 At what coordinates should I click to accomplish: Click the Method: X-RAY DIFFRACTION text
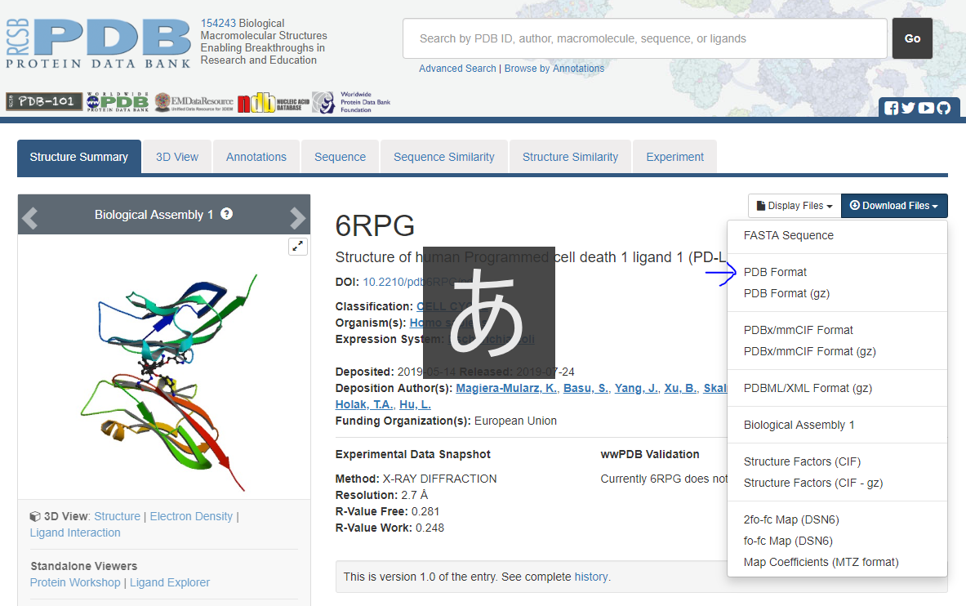[416, 479]
